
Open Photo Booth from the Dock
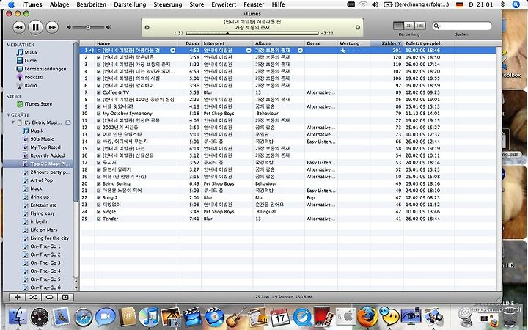(323, 318)
